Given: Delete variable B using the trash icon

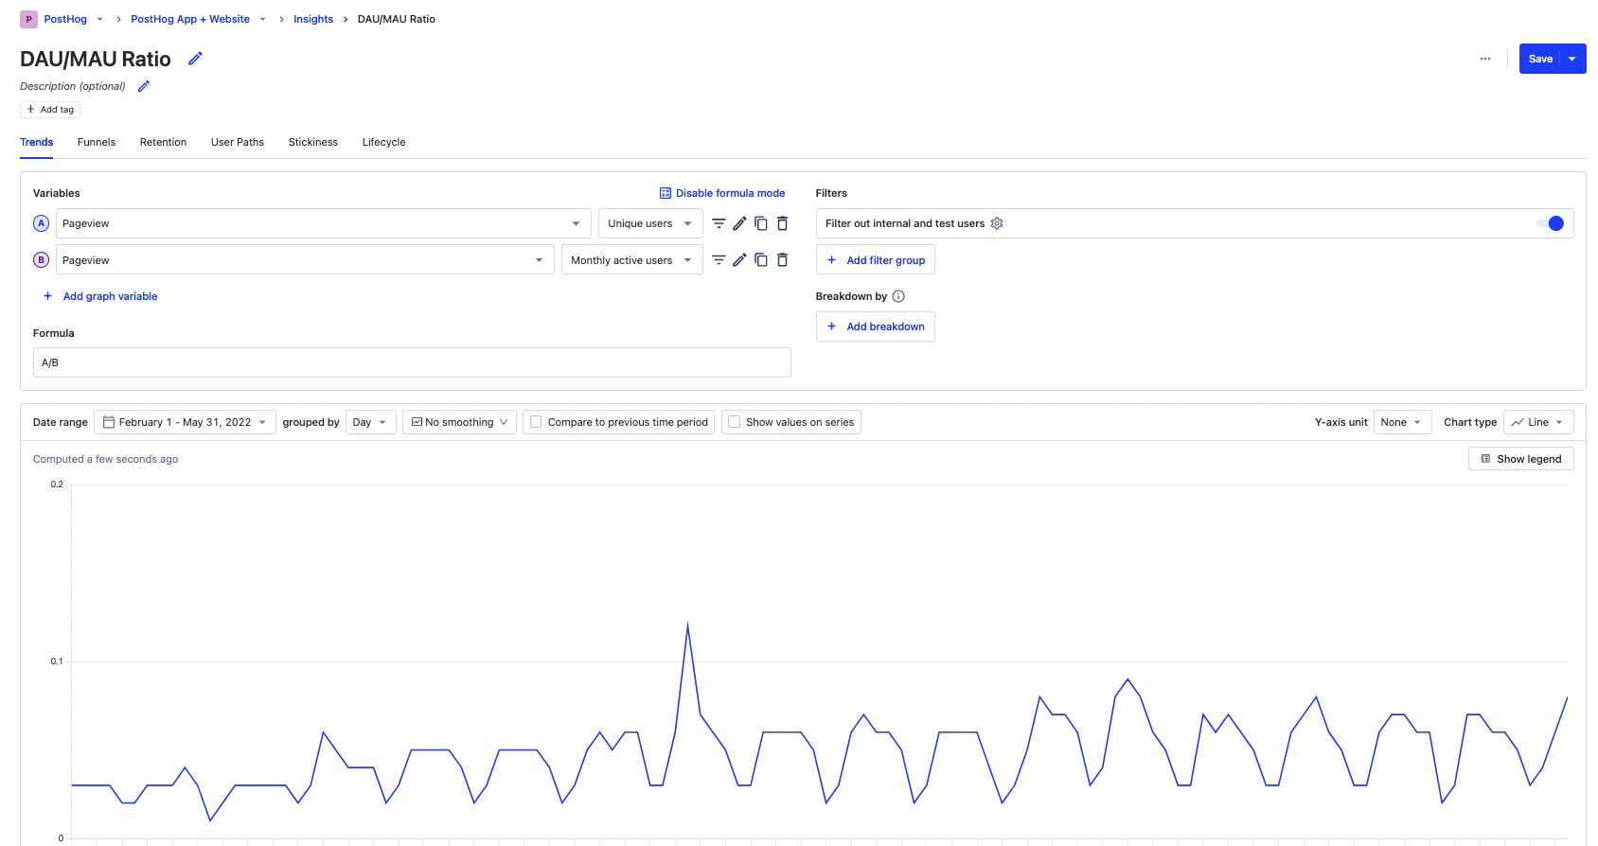Looking at the screenshot, I should pos(782,260).
